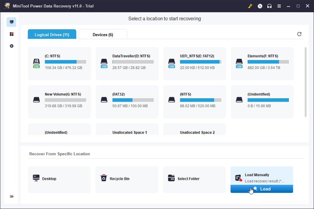
Task: Click the drive icon for FAT32 partition
Action: click(x=104, y=100)
